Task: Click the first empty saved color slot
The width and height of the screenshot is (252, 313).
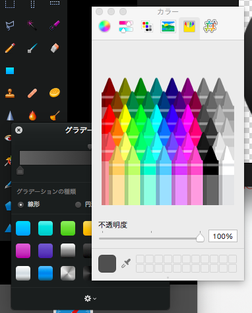Action: click(x=140, y=259)
